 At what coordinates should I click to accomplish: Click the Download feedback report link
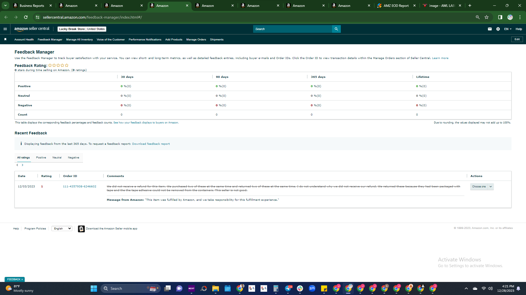click(151, 144)
